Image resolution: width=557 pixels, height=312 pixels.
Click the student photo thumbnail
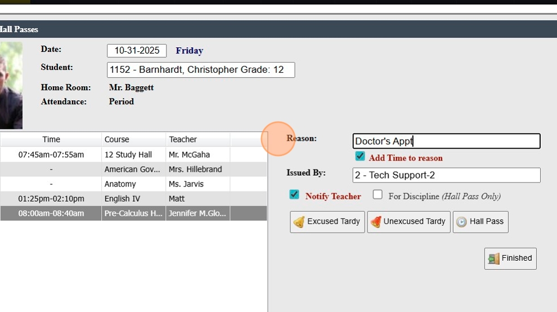tap(11, 86)
